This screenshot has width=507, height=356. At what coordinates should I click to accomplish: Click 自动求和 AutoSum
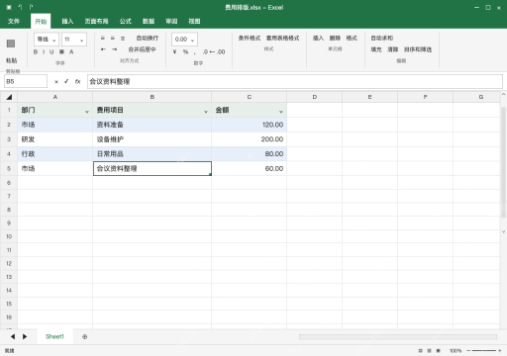[x=381, y=39]
